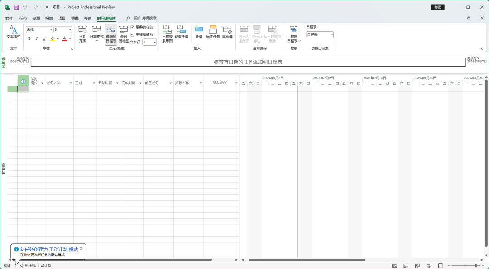Open the 文件 menu
Screen dimensions: 489x269
point(10,18)
